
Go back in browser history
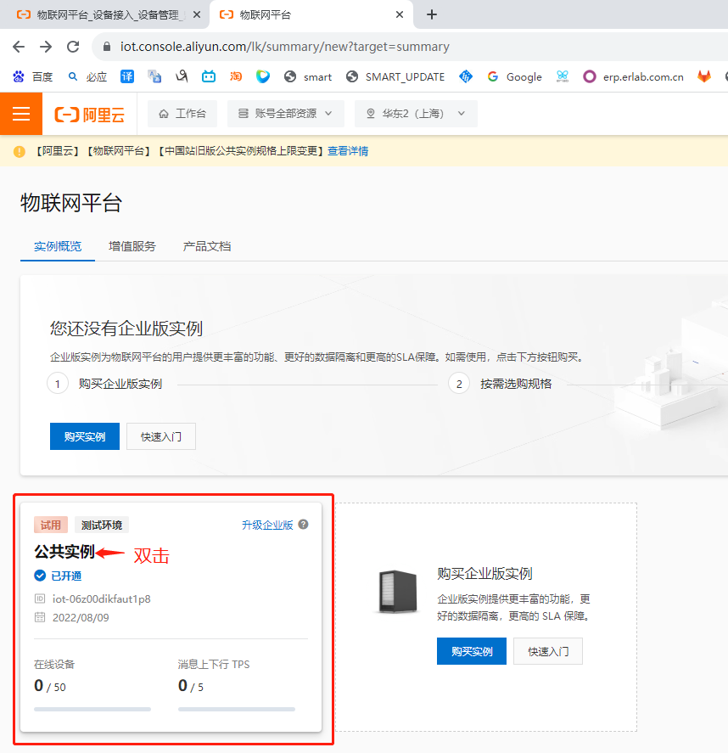[x=19, y=47]
